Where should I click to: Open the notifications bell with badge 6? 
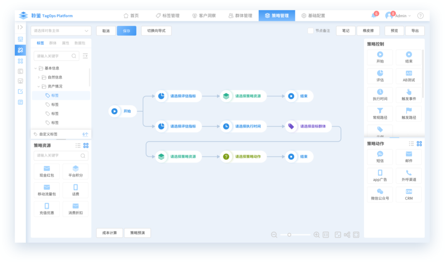[374, 15]
